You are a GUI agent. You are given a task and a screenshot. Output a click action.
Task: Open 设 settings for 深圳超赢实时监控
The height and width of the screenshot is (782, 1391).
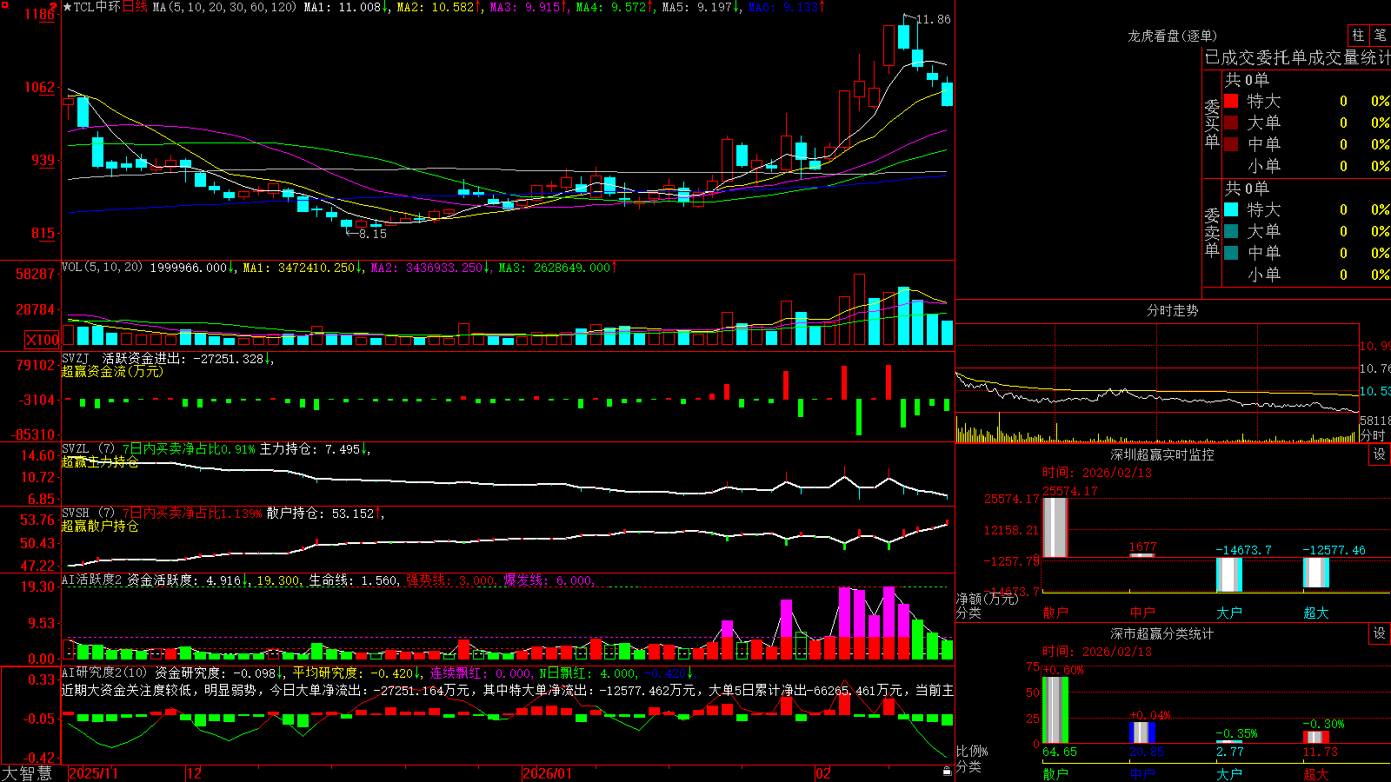coord(1380,454)
